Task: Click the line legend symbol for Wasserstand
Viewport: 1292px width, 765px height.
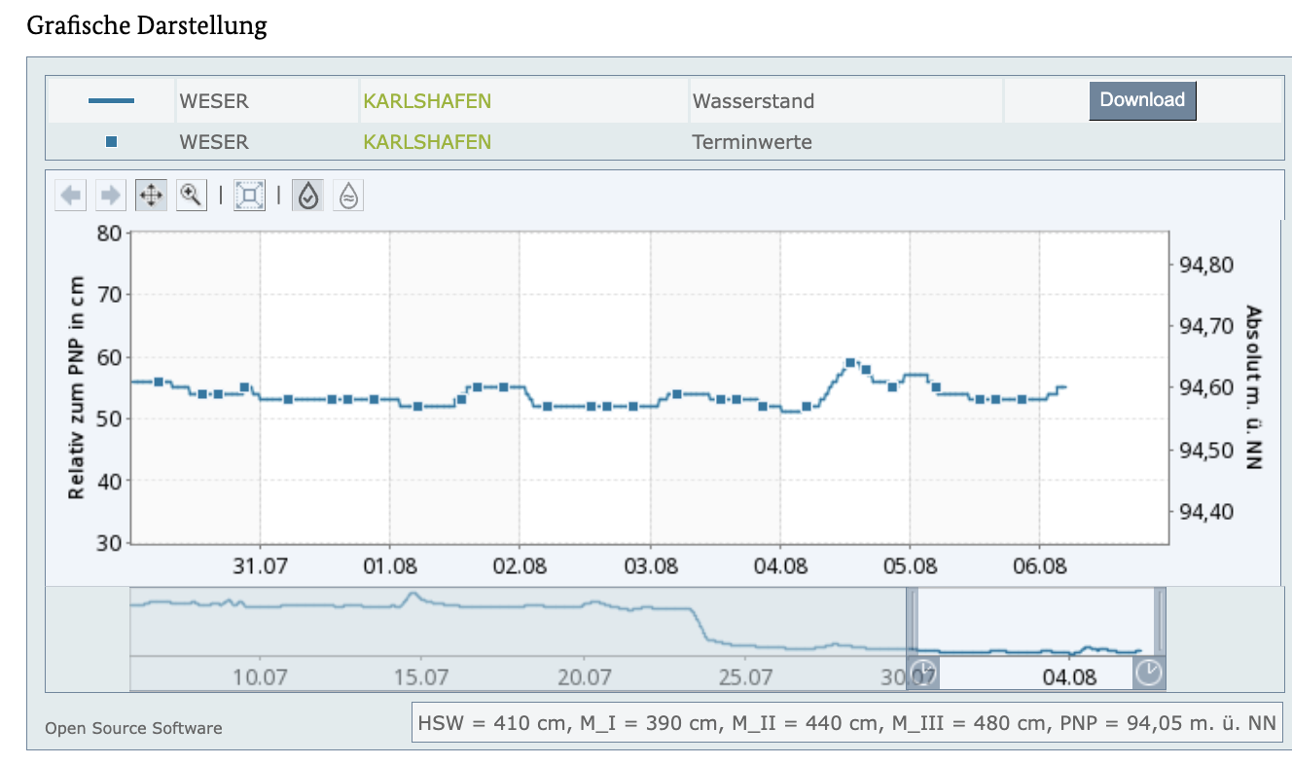Action: 111,101
